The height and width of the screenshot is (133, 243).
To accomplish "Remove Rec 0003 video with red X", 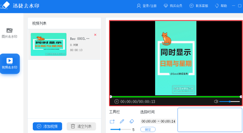I will 95,35.
